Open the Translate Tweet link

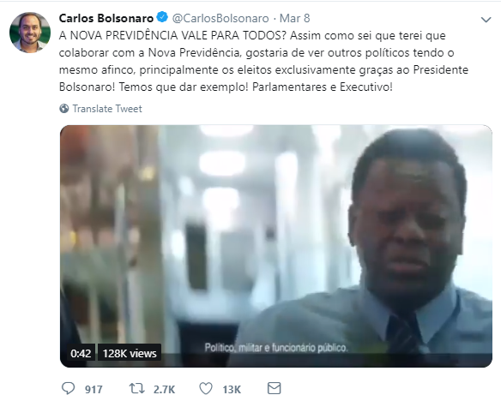pyautogui.click(x=107, y=109)
